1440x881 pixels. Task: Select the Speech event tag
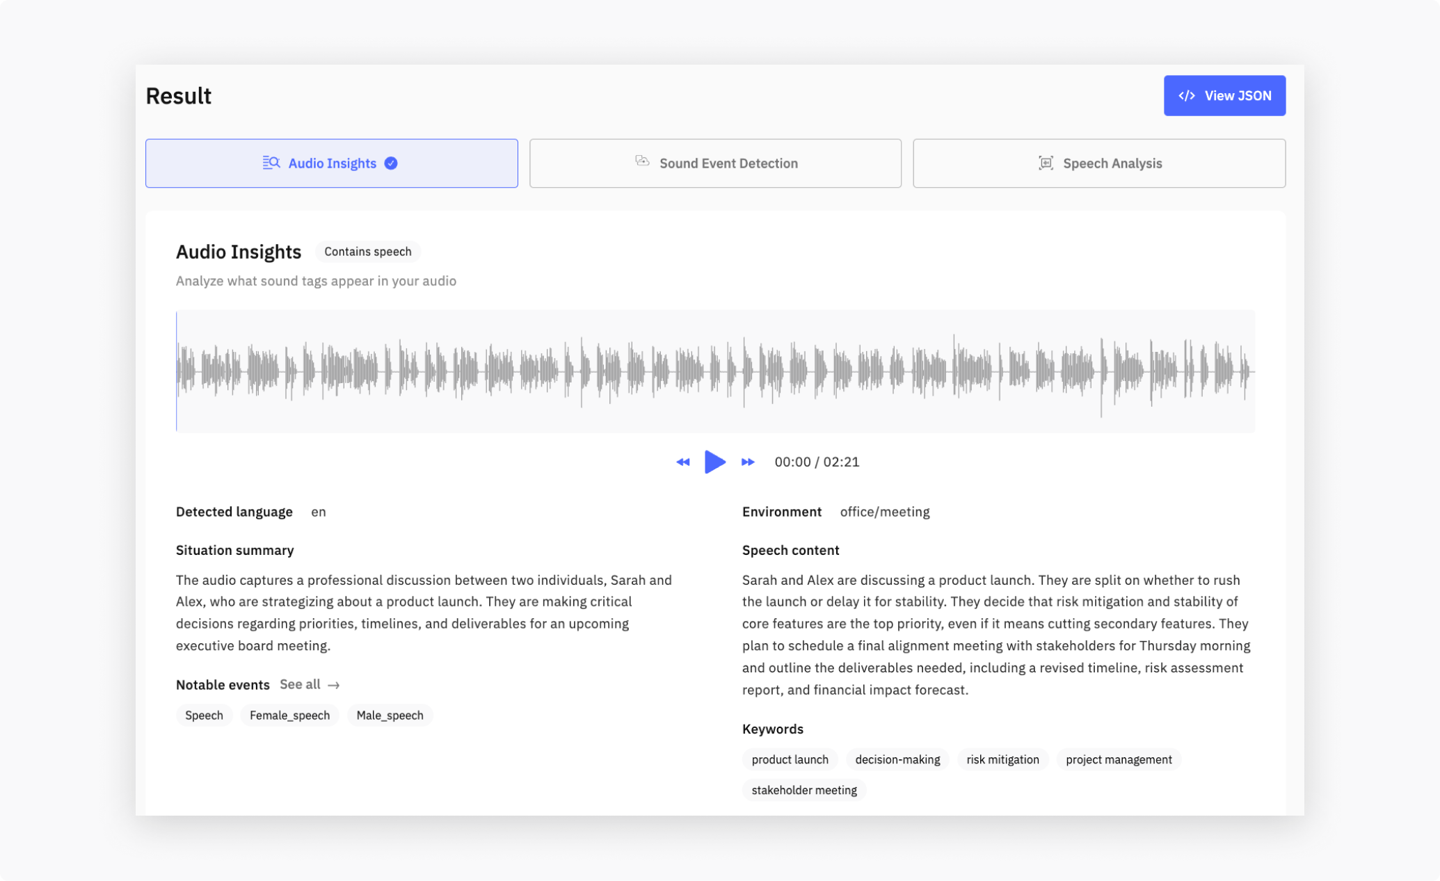point(204,716)
